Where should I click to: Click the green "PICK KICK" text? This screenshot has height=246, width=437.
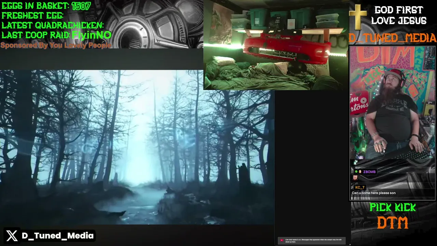coord(393,207)
